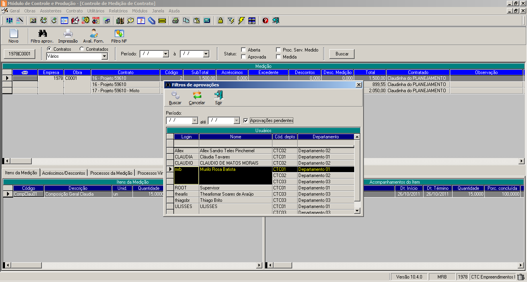Viewport: 527px width, 282px height.
Task: Select user row Allex Sandro Teles Pinchemel
Action: point(260,151)
